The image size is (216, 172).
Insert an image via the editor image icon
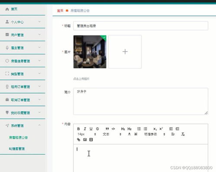tap(85, 140)
